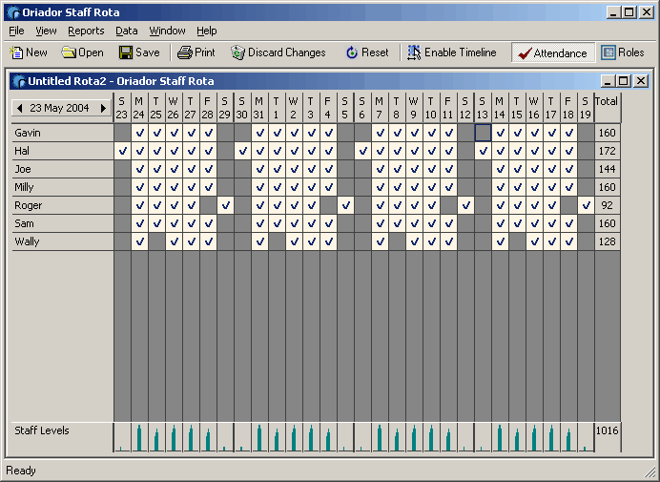
Task: Click the Discard Changes recycle bin icon
Action: (x=237, y=52)
